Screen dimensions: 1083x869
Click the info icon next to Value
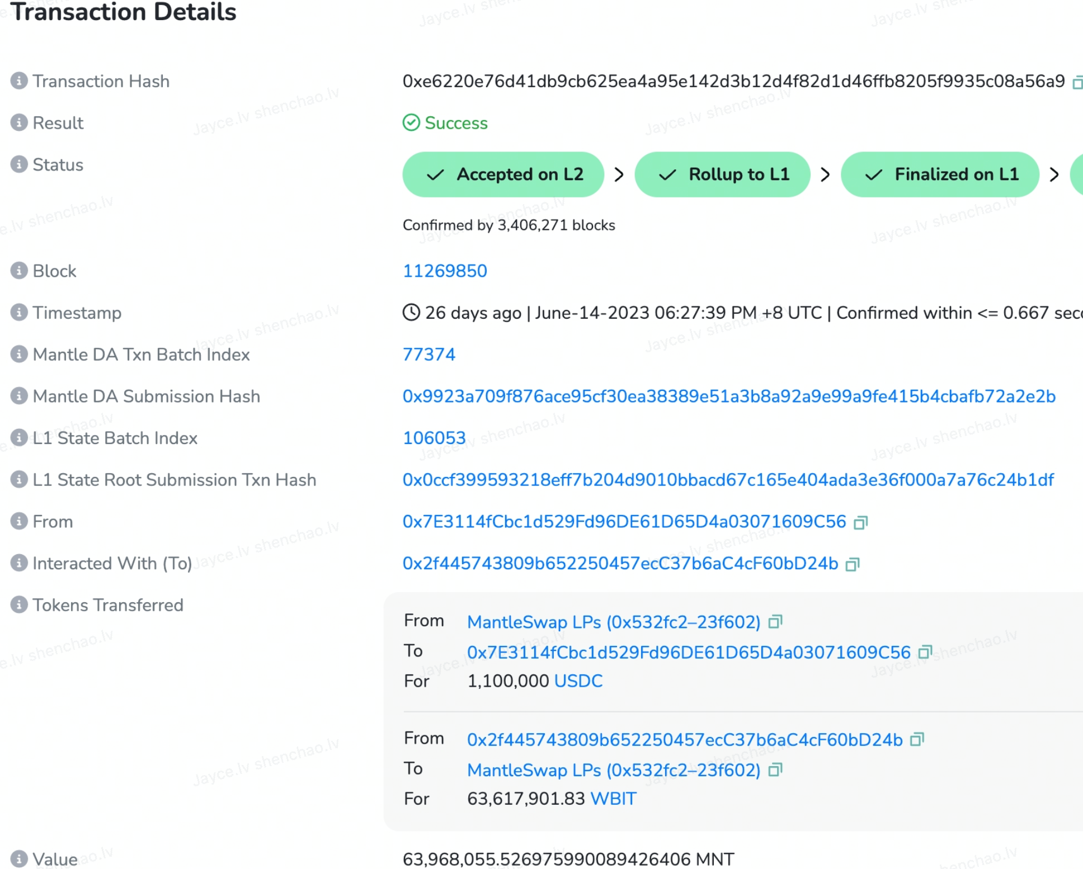pyautogui.click(x=18, y=859)
